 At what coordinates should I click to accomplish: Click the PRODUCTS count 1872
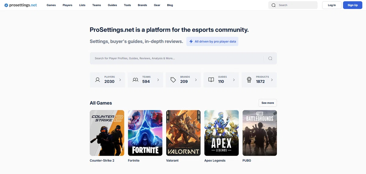click(260, 81)
